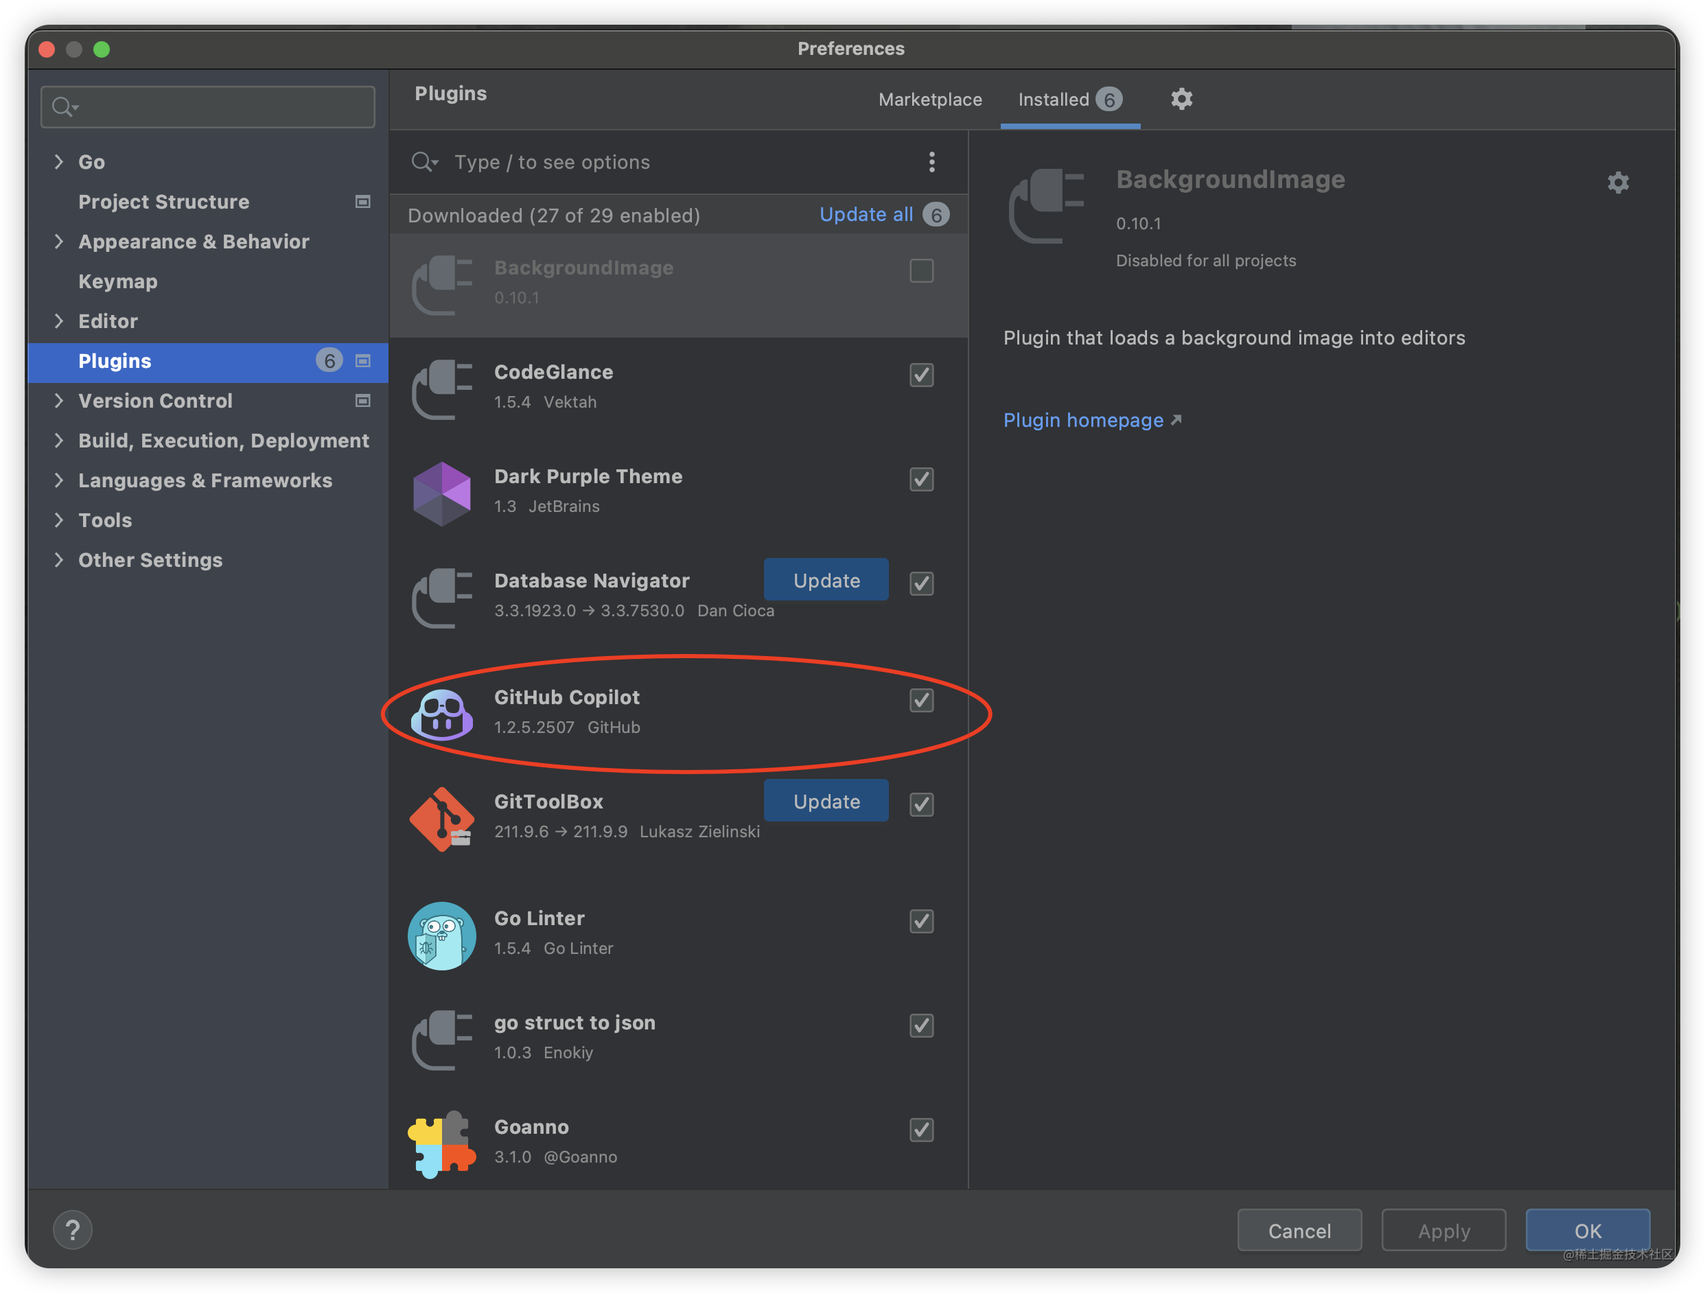Click the GitToolBox plugin icon
1705x1293 pixels.
(x=441, y=818)
